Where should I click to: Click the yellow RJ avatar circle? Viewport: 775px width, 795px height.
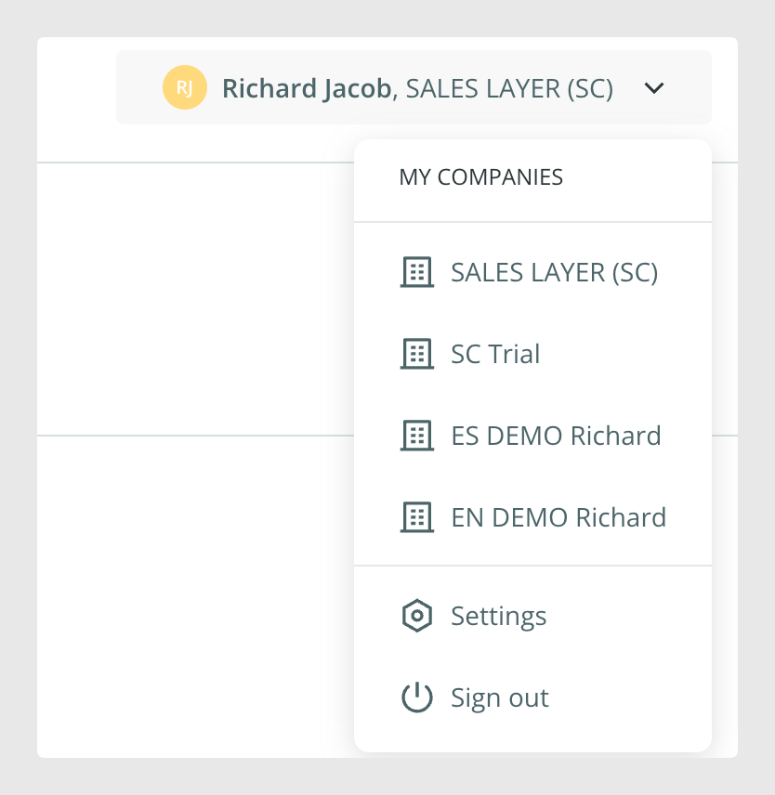(x=185, y=87)
